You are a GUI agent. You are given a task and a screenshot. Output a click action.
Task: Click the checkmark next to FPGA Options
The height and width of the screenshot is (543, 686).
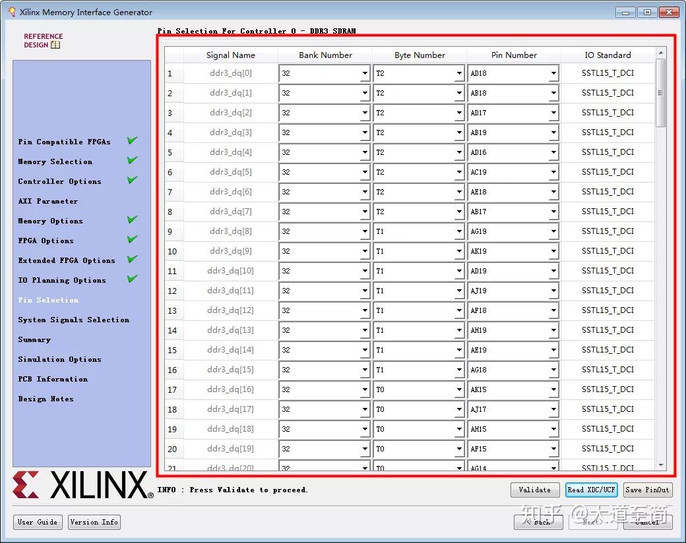[131, 239]
